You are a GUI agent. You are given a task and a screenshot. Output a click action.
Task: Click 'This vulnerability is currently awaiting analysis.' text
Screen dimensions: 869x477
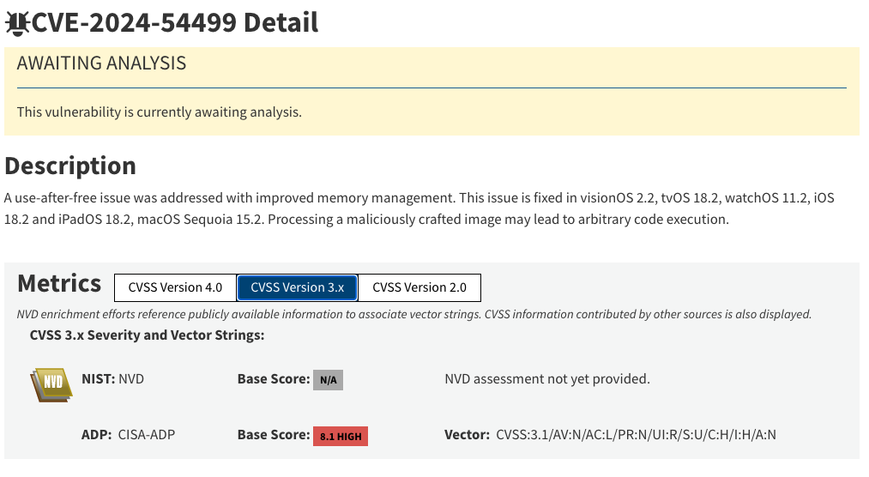160,112
